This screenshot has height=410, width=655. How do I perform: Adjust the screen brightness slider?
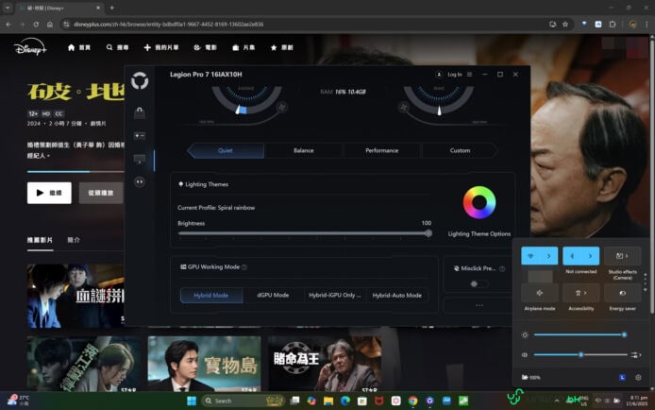pos(579,334)
